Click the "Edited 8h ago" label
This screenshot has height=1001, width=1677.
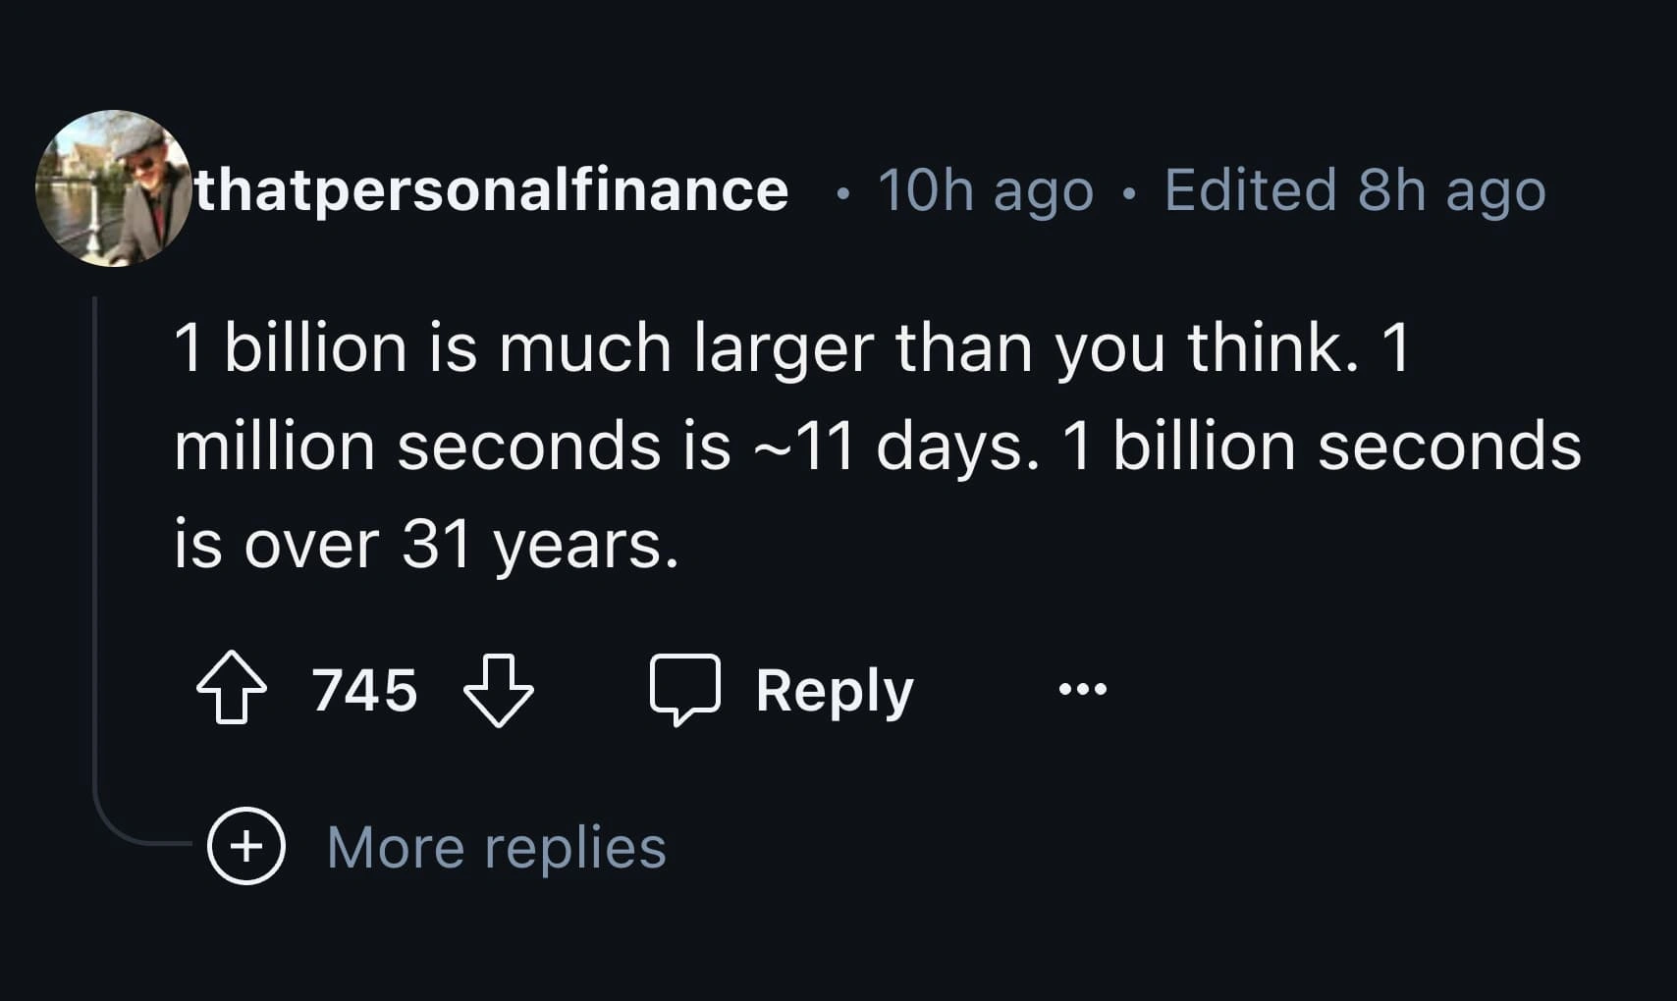[1354, 189]
